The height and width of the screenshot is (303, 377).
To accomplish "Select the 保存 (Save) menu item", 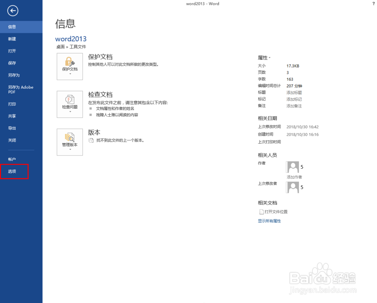I will [21, 63].
